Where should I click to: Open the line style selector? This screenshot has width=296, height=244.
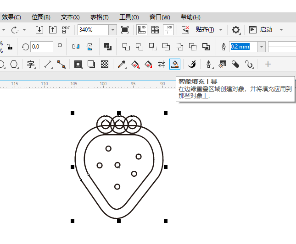(282, 47)
